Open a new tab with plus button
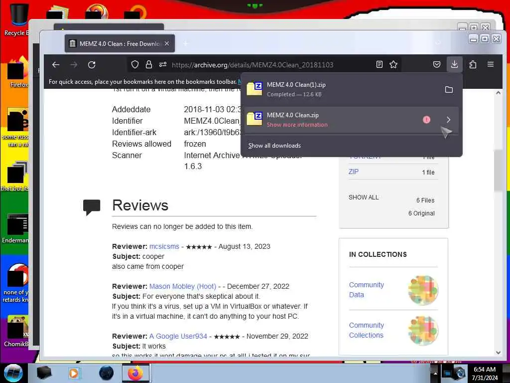 pos(185,43)
